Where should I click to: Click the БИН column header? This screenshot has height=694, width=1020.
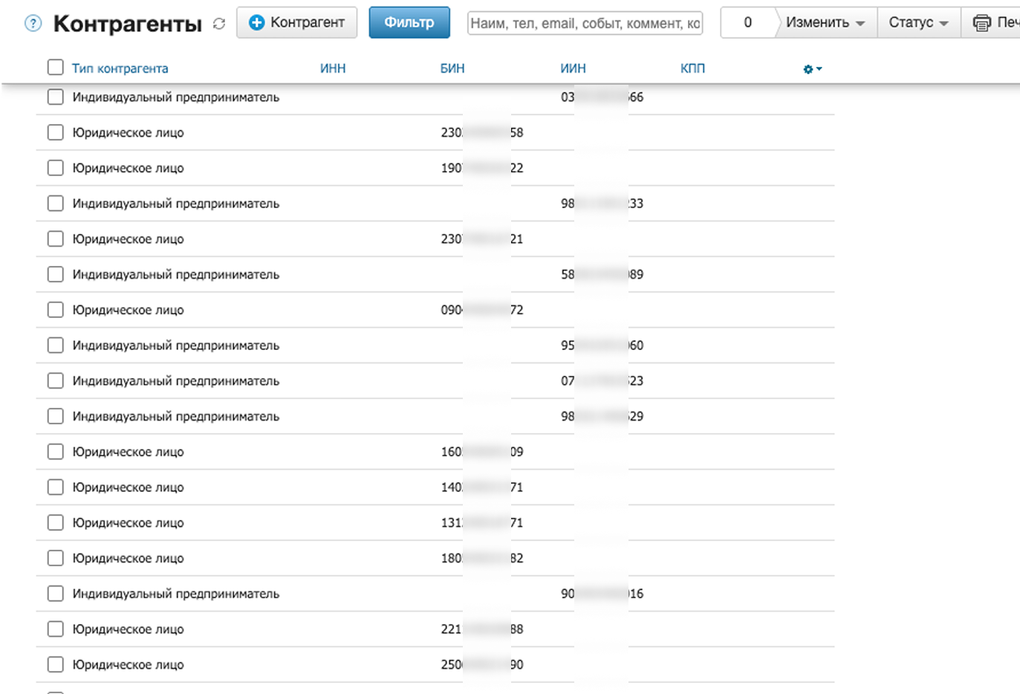452,68
